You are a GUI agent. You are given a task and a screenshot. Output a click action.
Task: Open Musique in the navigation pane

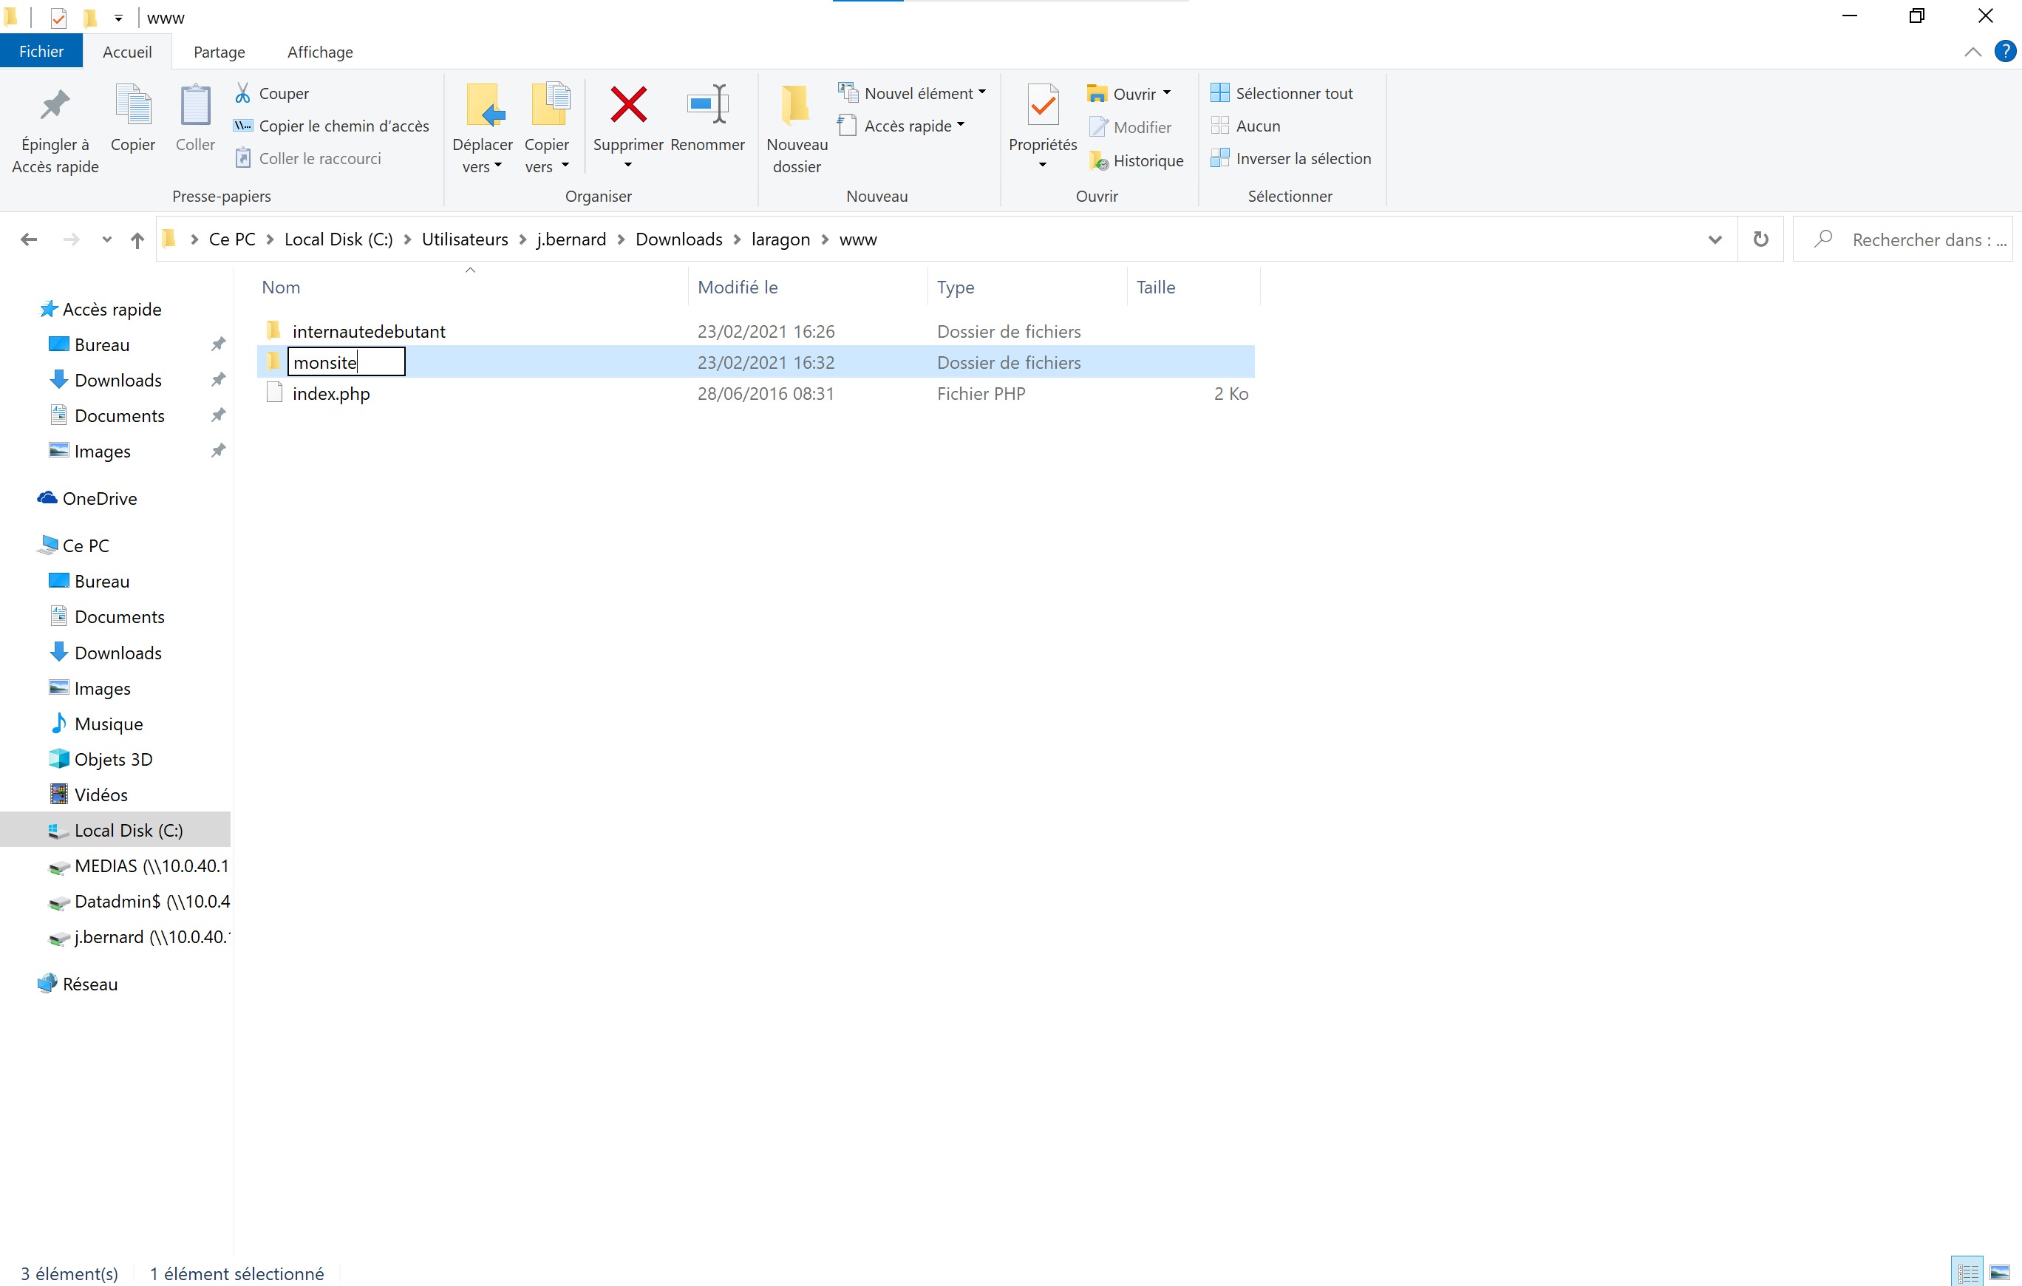[x=109, y=724]
